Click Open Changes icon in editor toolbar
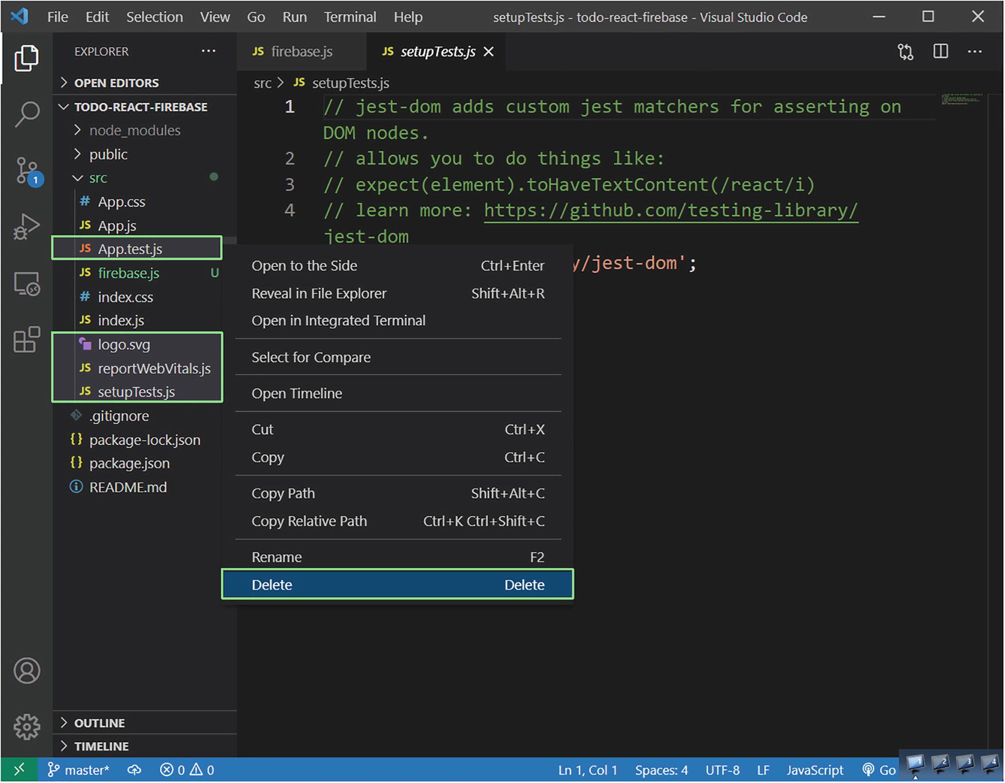Viewport: 1005px width, 783px height. coord(905,52)
